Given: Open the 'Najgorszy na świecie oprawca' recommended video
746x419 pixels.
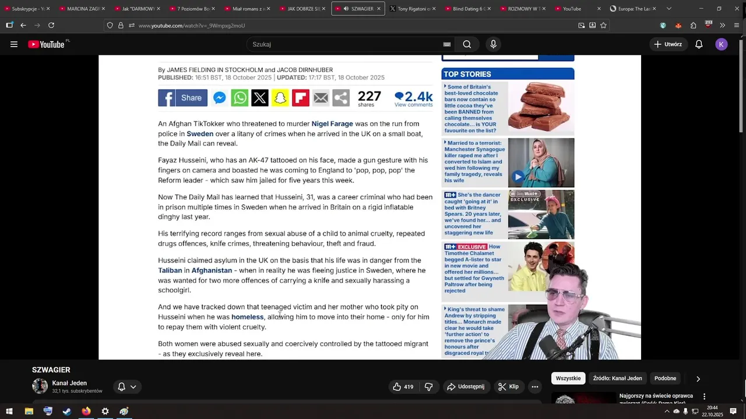Looking at the screenshot, I should [656, 399].
